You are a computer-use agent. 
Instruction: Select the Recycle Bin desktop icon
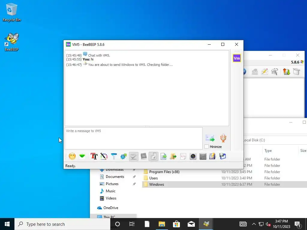point(12,12)
